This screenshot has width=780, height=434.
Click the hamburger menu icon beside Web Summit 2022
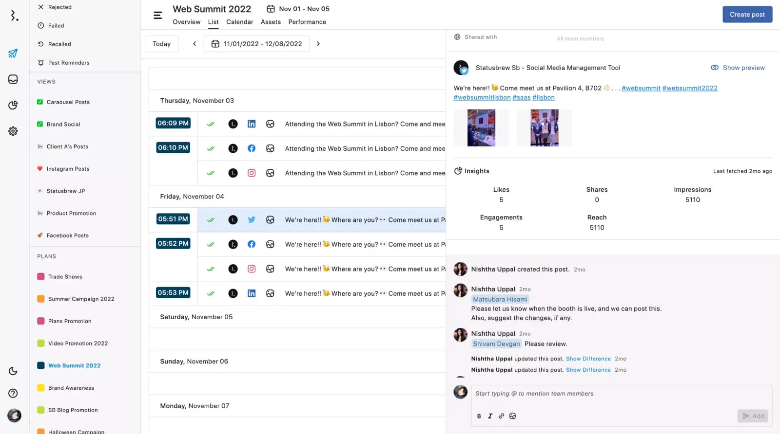pos(157,16)
